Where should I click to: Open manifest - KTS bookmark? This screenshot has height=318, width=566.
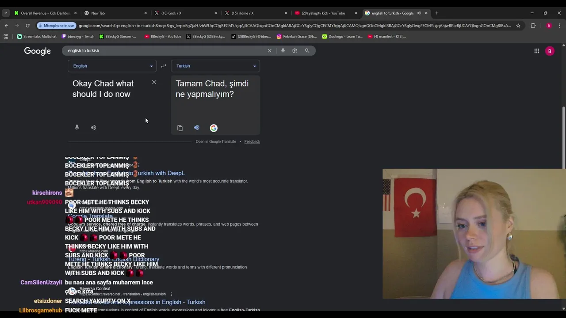387,37
